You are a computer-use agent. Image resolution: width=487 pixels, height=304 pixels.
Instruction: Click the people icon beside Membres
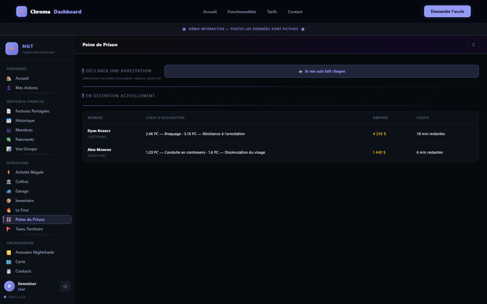click(x=9, y=130)
